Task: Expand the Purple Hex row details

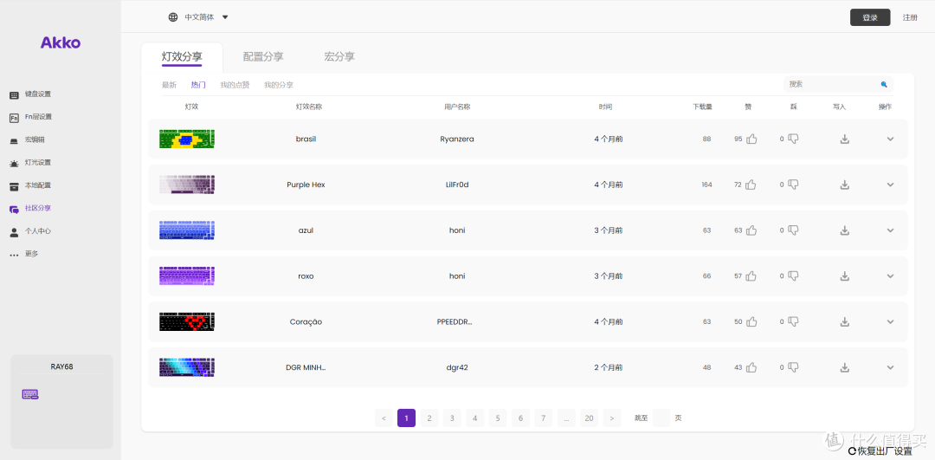Action: pos(890,185)
